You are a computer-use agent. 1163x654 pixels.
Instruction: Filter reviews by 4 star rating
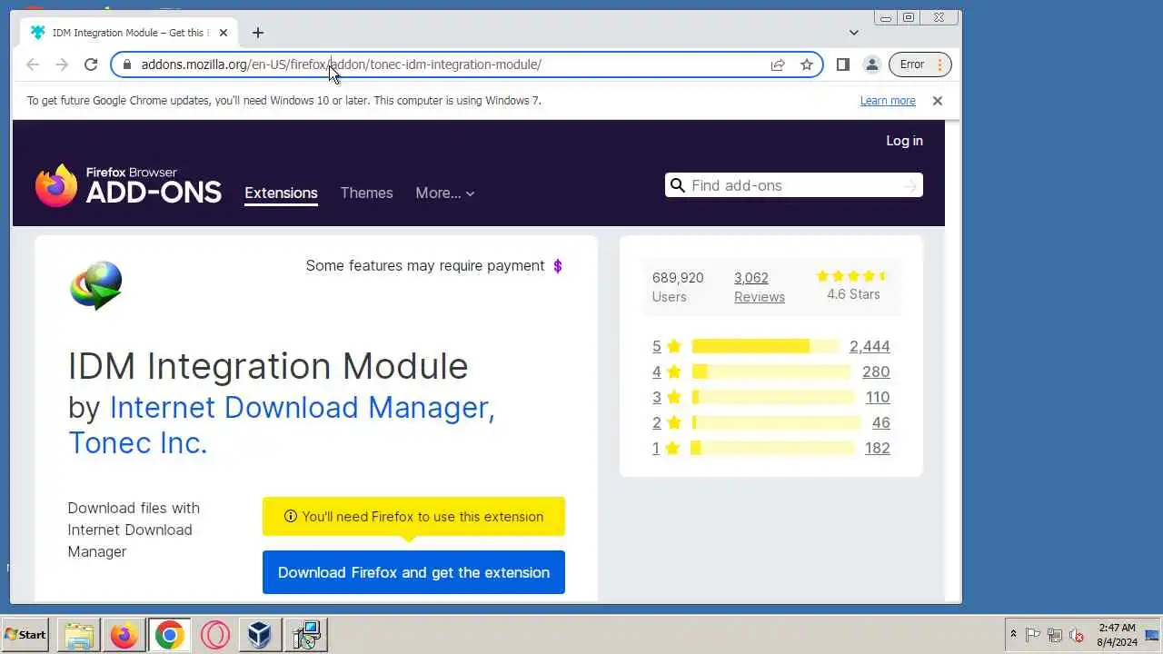[666, 372]
